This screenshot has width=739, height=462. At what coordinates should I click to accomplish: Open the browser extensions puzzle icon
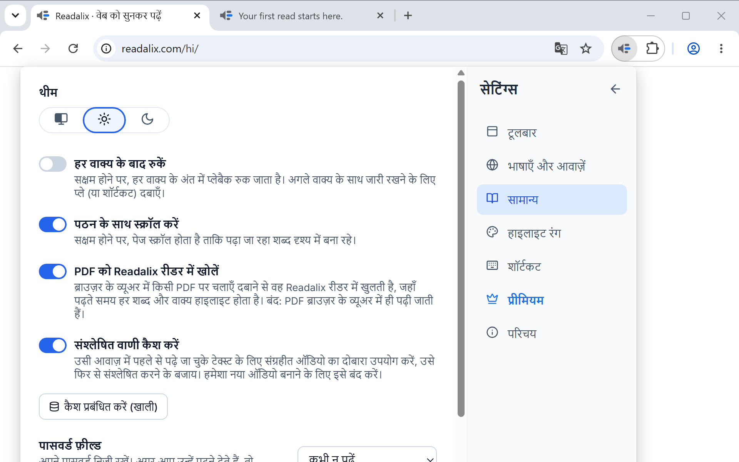coord(652,49)
